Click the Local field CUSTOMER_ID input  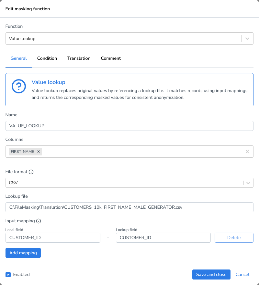(x=53, y=238)
